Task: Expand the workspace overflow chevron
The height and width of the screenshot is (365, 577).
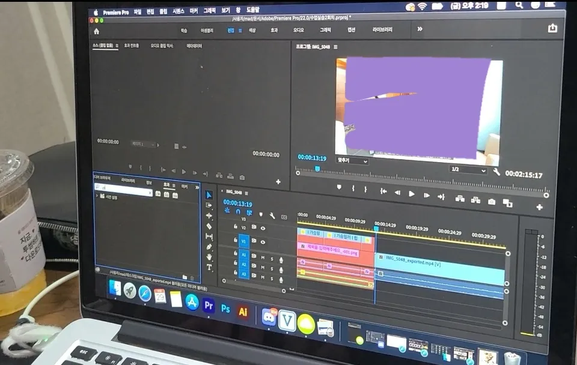Action: click(x=420, y=29)
